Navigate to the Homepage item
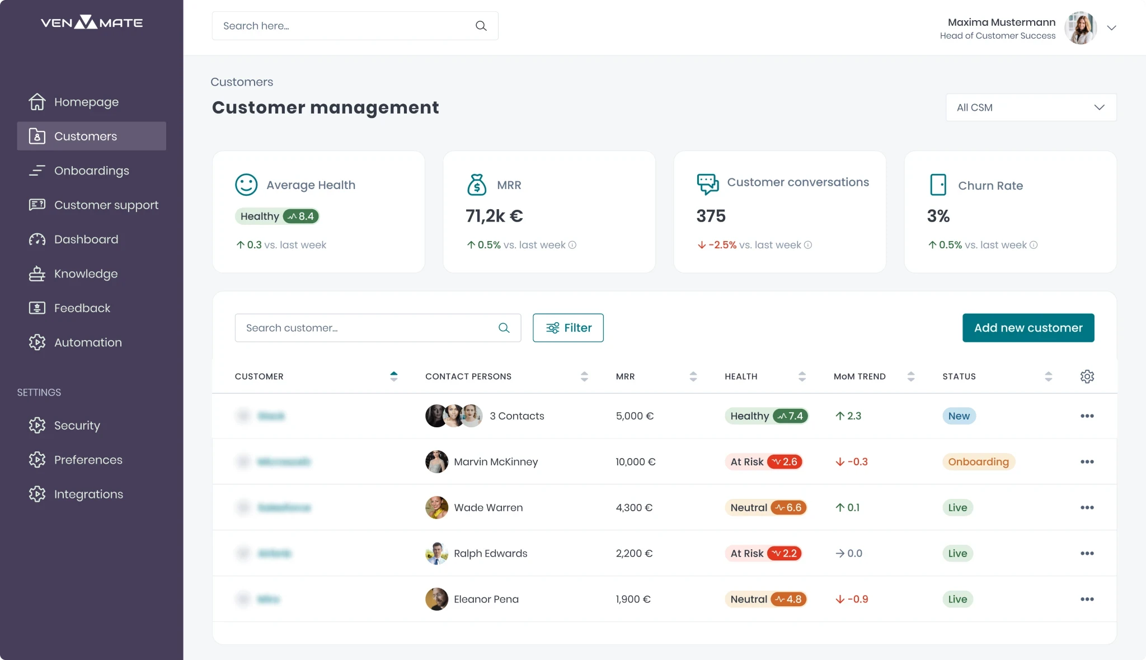 pyautogui.click(x=86, y=102)
